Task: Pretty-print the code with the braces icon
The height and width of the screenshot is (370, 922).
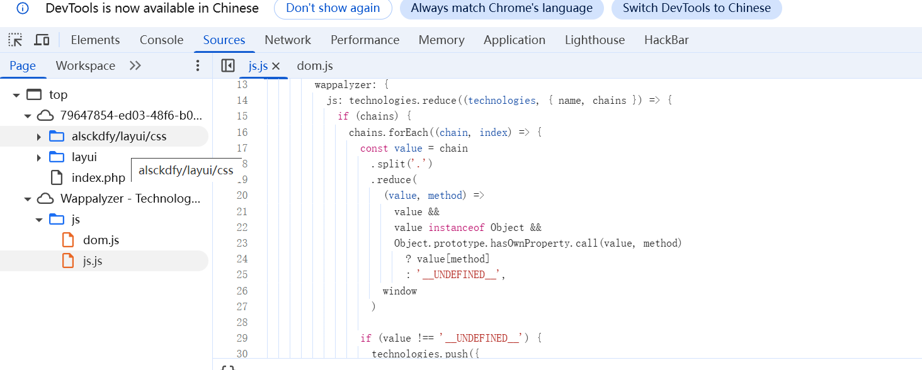Action: [228, 368]
